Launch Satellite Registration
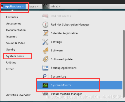Viewport: 125px width, 102px height. click(64, 33)
